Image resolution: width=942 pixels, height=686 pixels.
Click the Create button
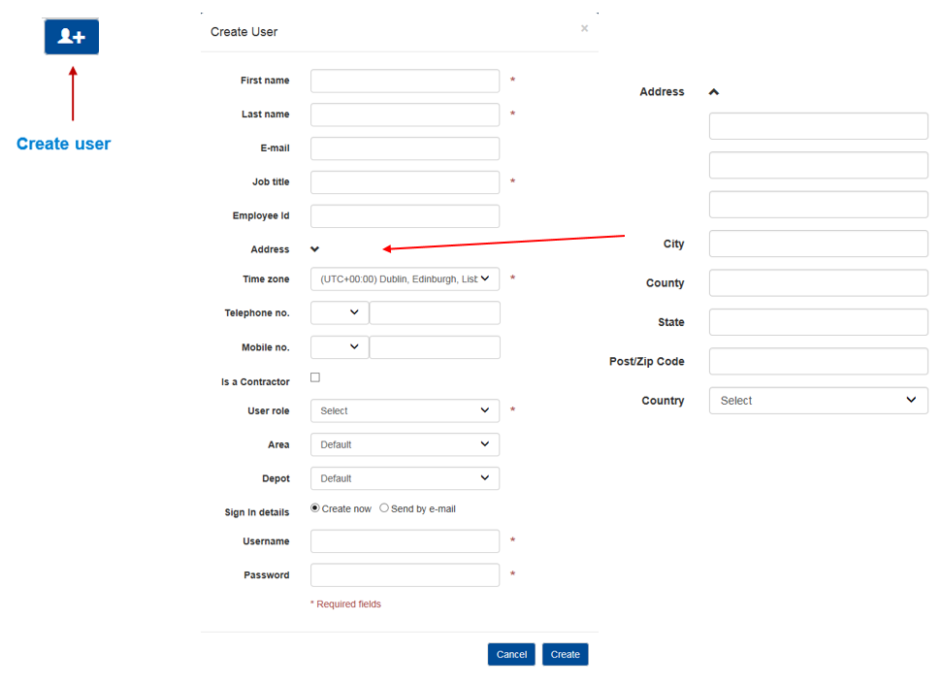coord(566,654)
